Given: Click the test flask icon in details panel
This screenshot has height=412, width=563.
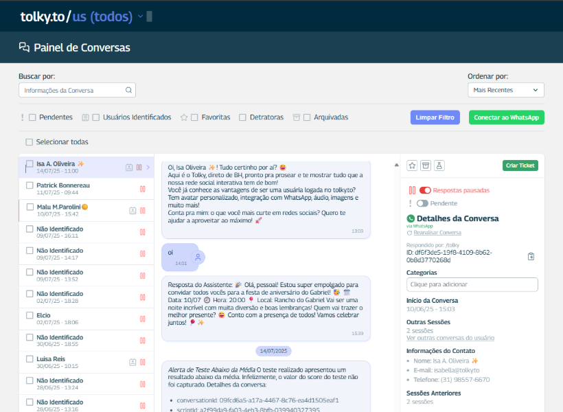Looking at the screenshot, I should tap(439, 165).
